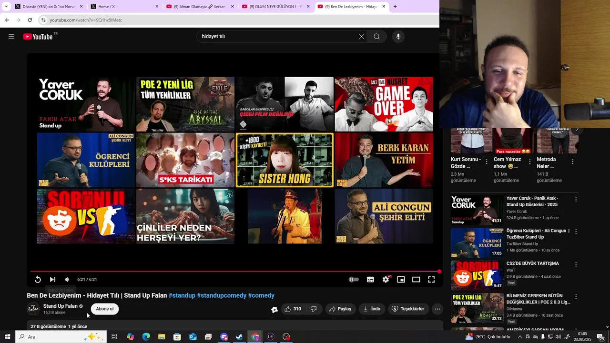The image size is (610, 343).
Task: Reload the current page
Action: [30, 20]
